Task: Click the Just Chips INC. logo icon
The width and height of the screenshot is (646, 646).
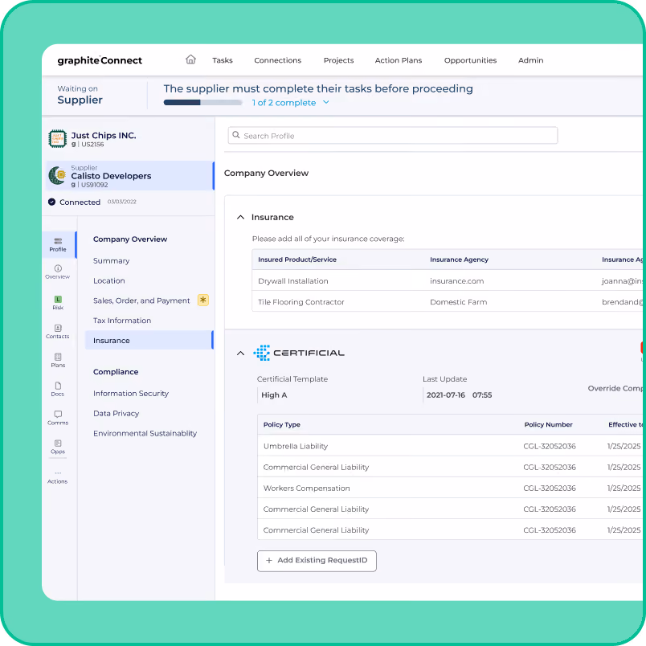Action: click(58, 138)
